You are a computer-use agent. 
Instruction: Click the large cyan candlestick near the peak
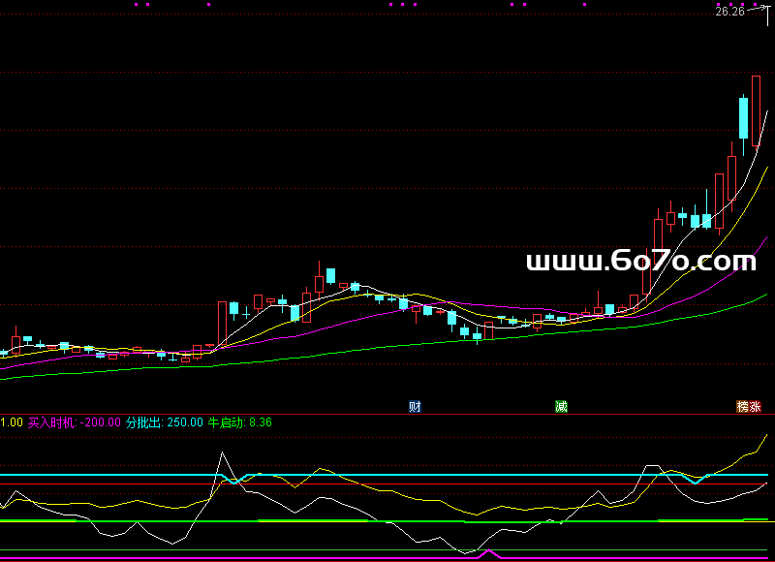pos(743,118)
